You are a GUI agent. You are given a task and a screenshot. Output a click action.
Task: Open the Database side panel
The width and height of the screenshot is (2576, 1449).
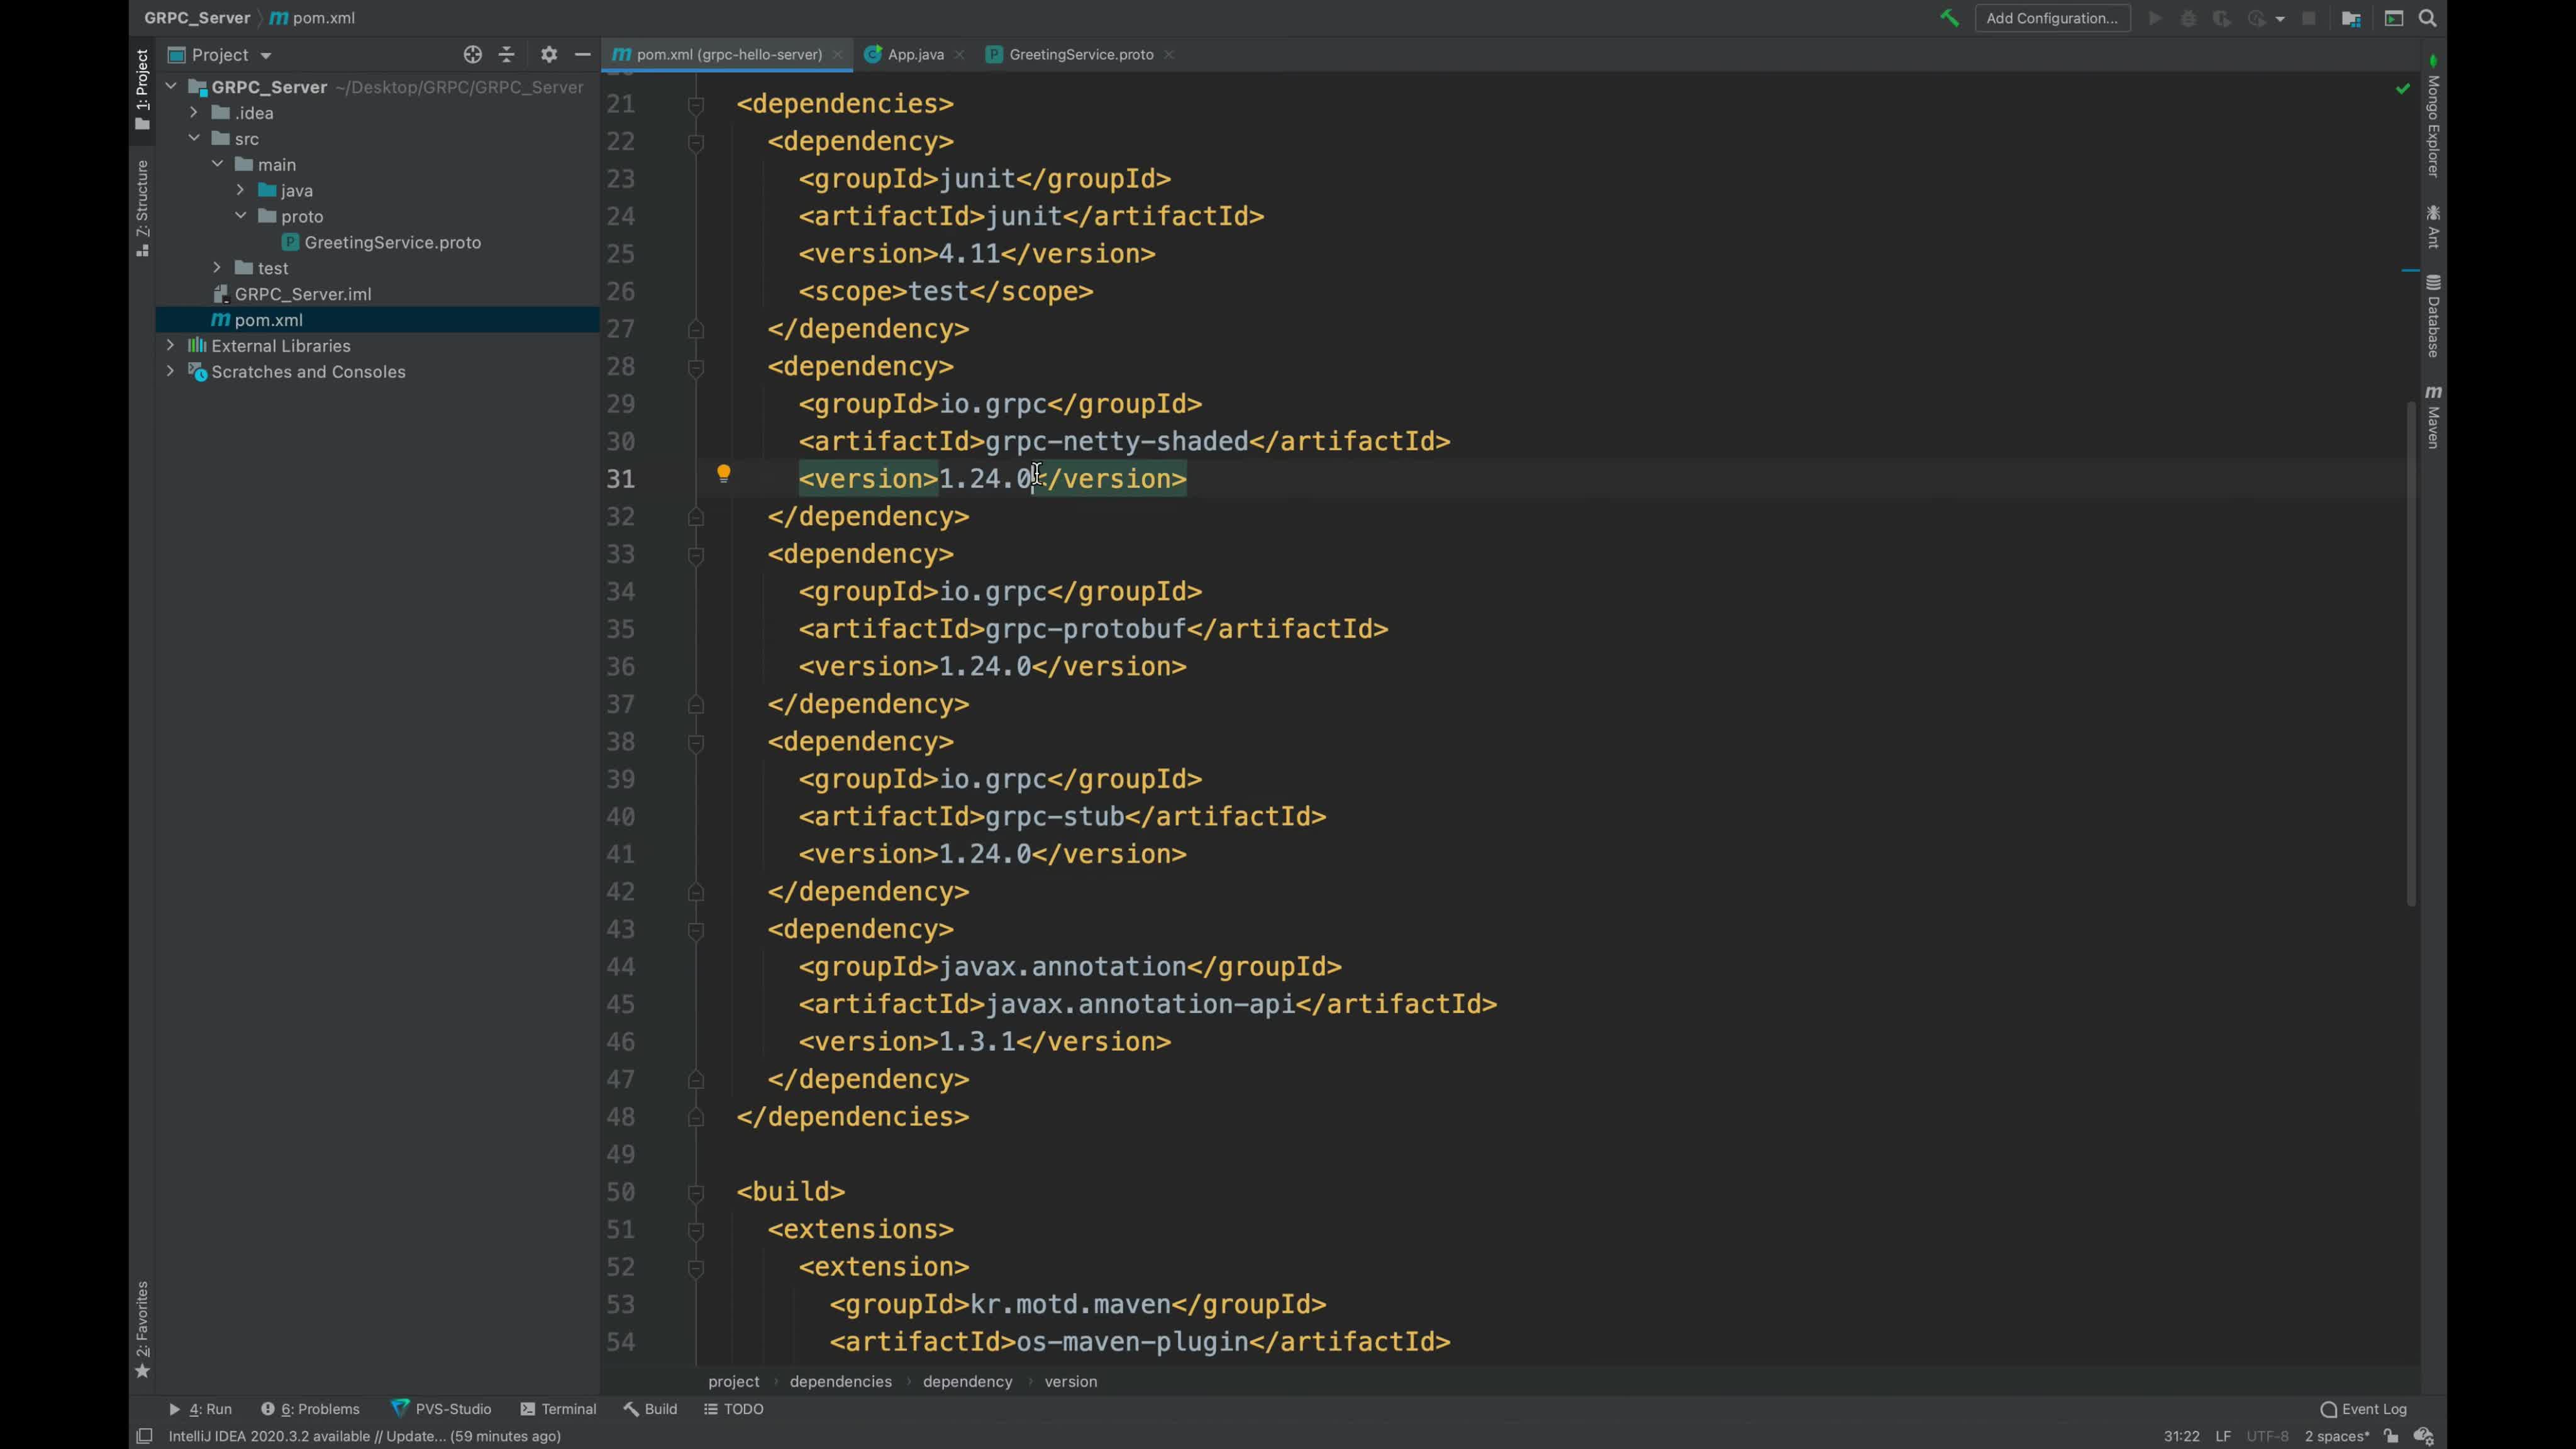coord(2433,317)
